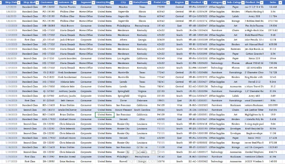
Task: Select postal code '19140'
Action: (x=161, y=157)
